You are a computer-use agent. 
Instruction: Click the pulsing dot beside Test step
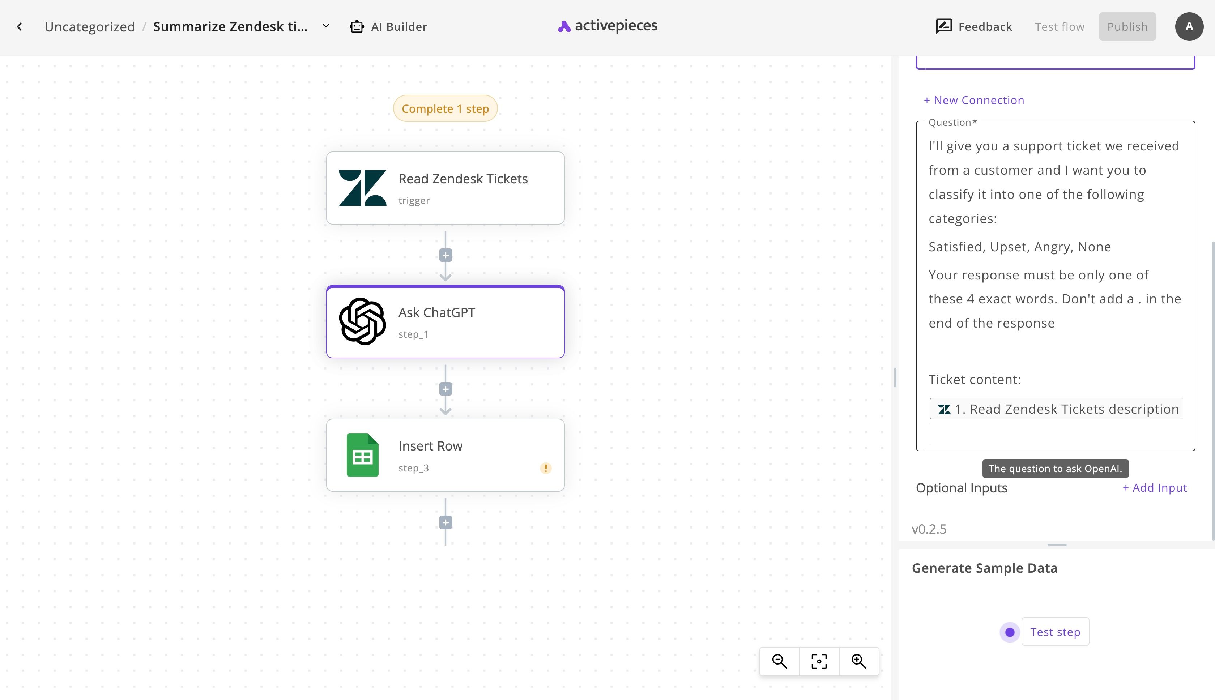click(x=1010, y=632)
